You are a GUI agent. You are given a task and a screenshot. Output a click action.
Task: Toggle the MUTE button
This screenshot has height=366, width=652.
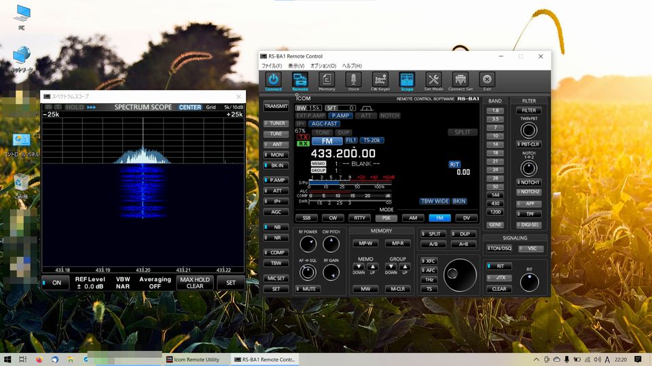tap(308, 289)
